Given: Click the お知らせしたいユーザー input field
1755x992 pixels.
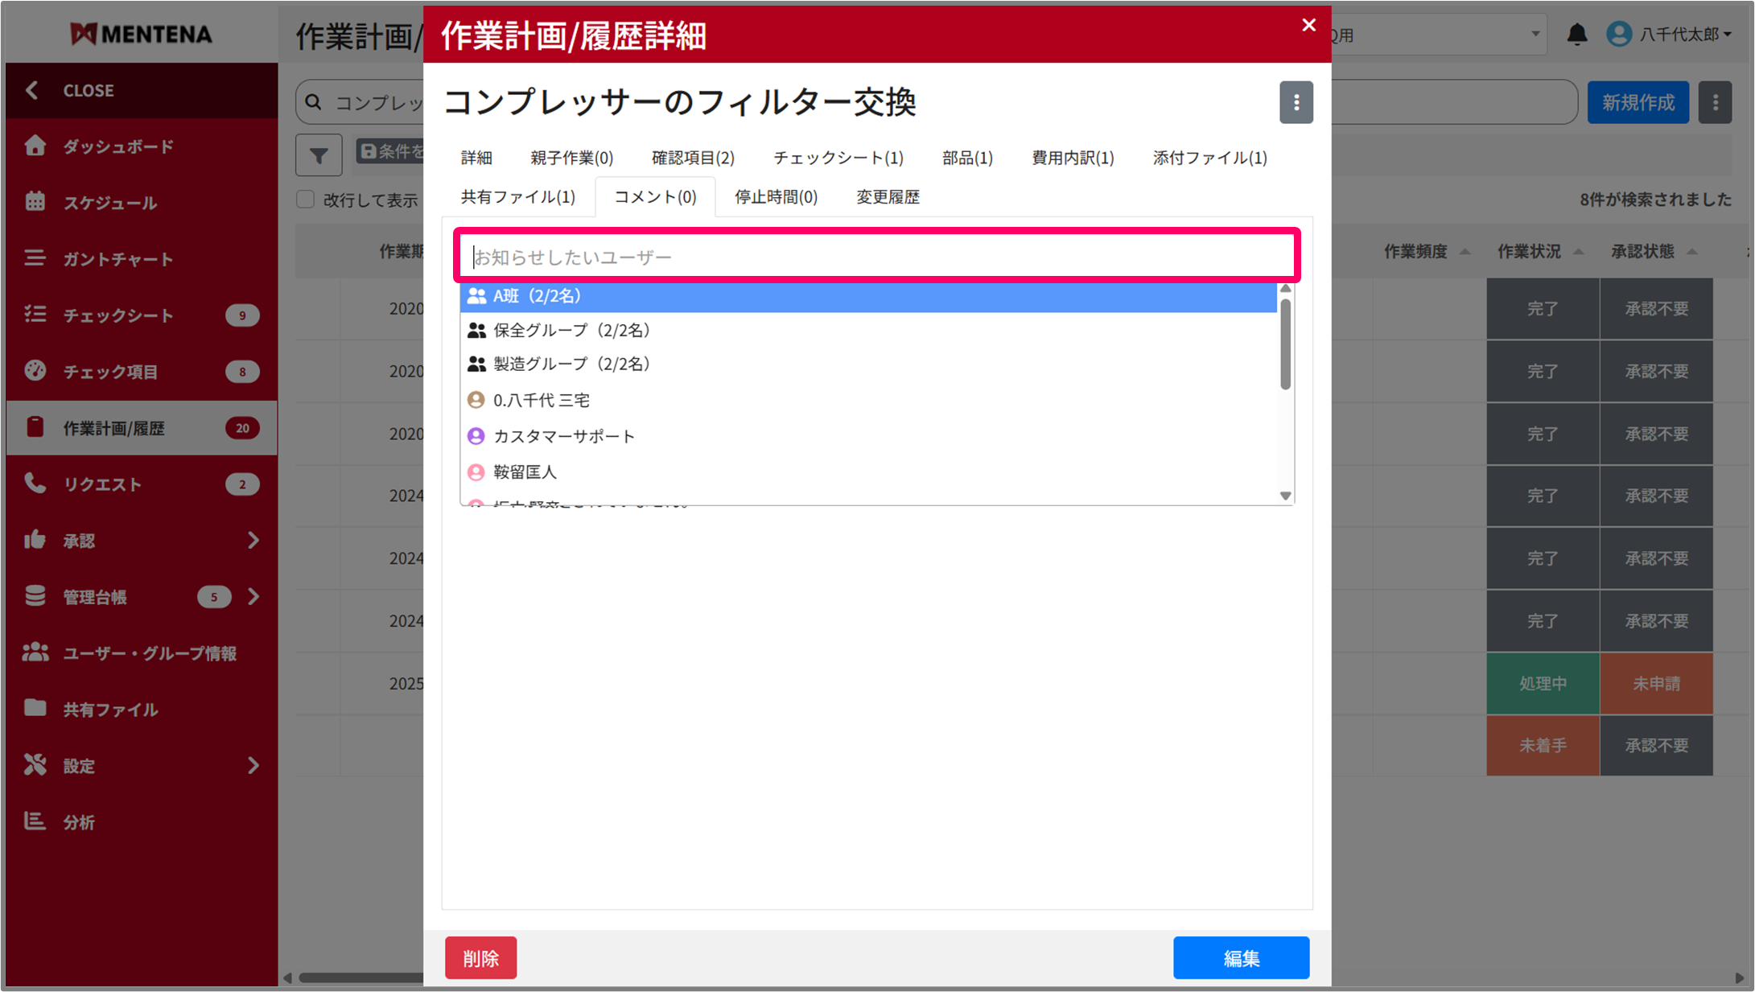Looking at the screenshot, I should point(875,257).
